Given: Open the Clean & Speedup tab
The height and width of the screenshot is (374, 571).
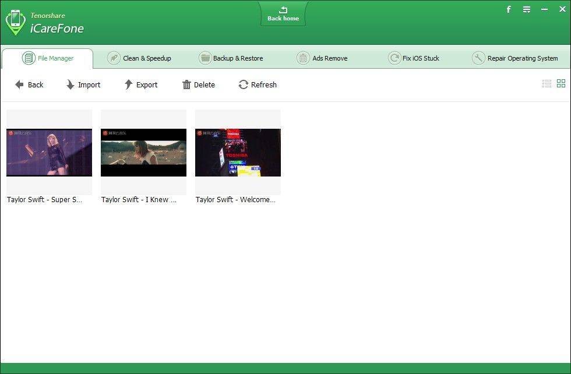Looking at the screenshot, I should 139,58.
